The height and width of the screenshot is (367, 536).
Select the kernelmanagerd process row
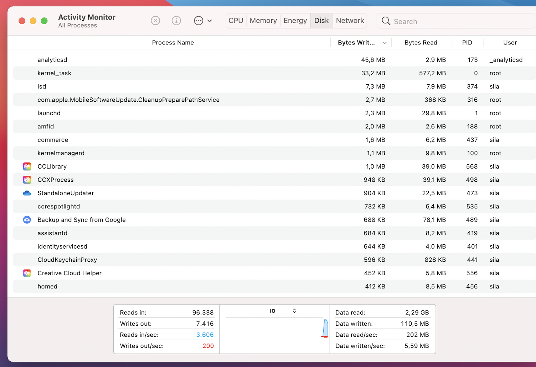274,153
